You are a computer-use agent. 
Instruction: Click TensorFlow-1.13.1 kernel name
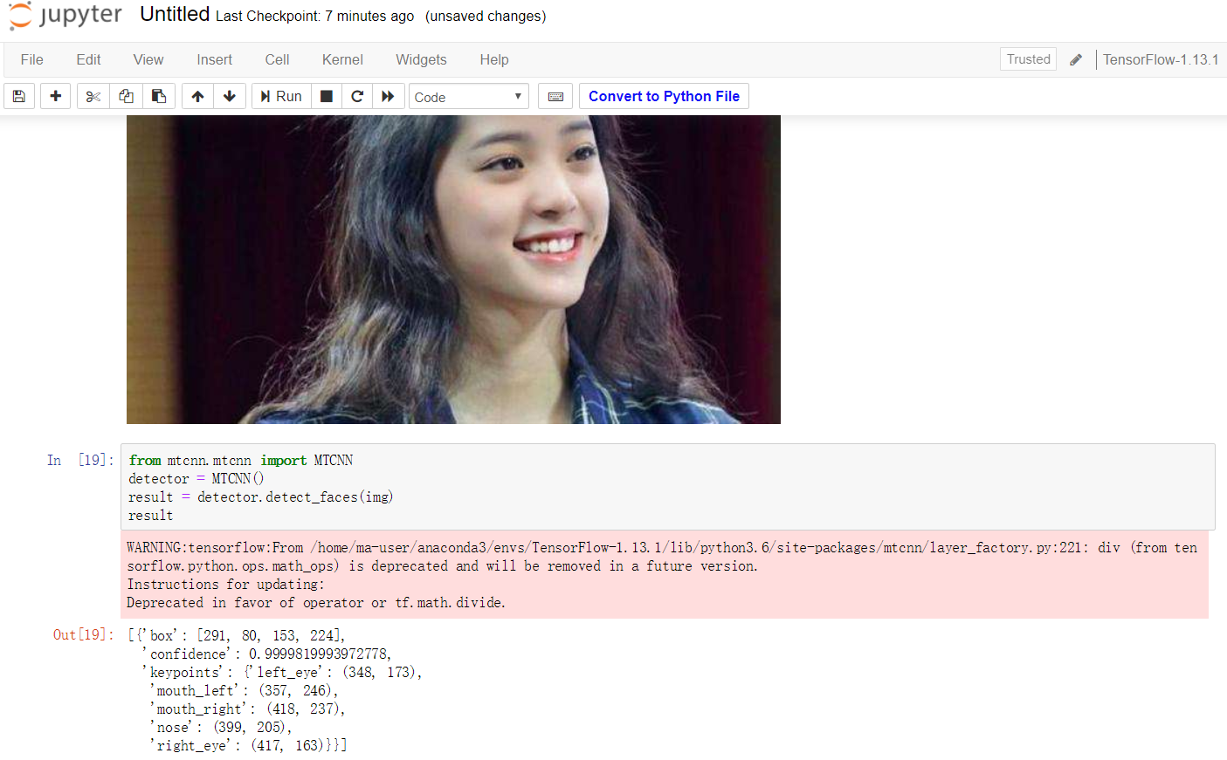click(1161, 59)
